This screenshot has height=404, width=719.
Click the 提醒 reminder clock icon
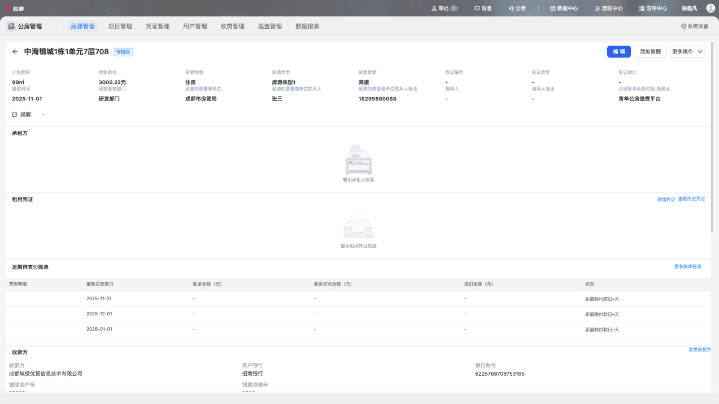(x=15, y=115)
